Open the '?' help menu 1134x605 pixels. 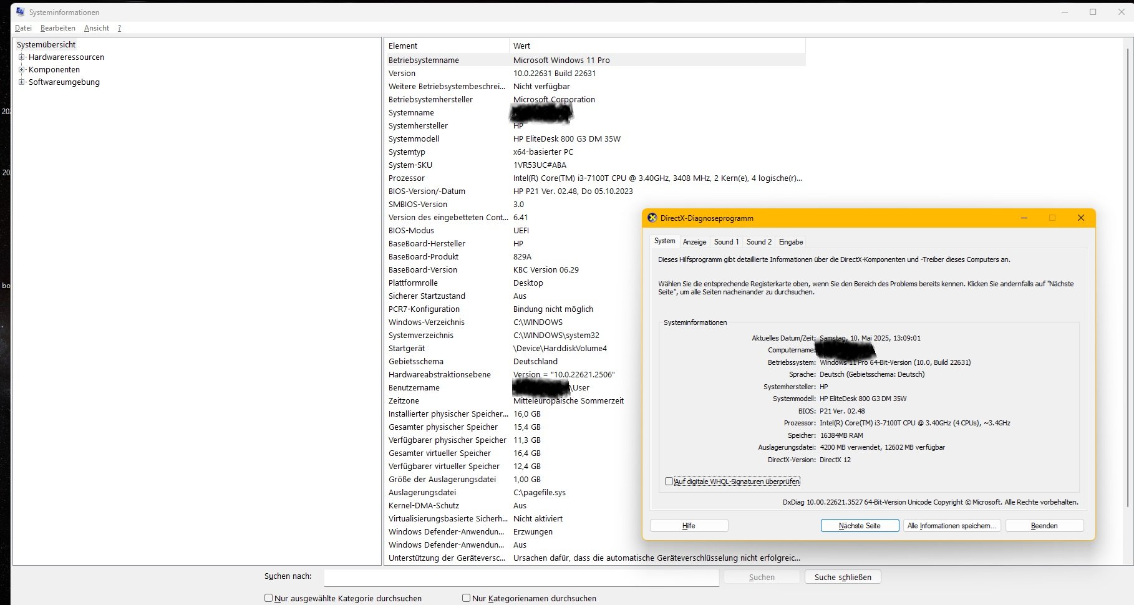tap(119, 28)
